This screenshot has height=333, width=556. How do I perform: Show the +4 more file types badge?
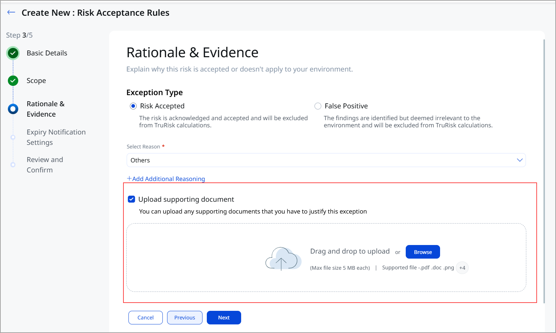point(462,268)
